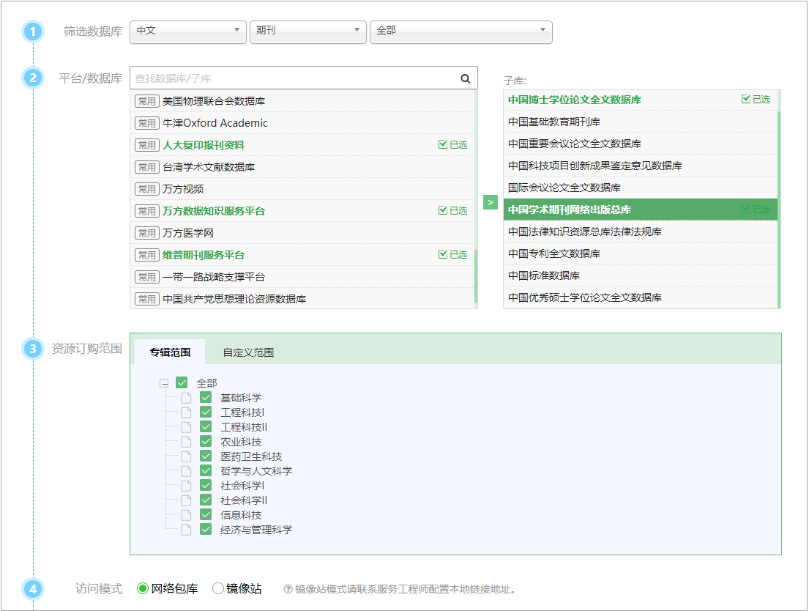Click the 常用 tag on 牛津Oxford Academic row
This screenshot has width=809, height=611.
point(147,123)
